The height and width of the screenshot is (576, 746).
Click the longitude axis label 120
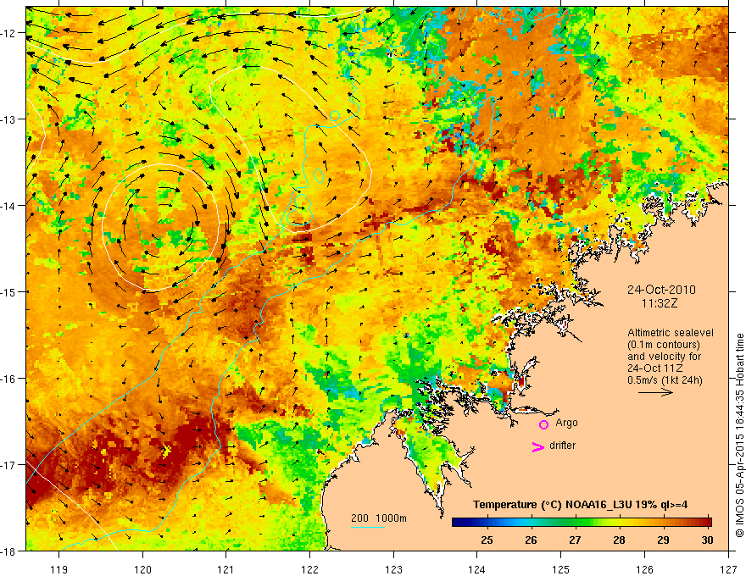coord(142,569)
